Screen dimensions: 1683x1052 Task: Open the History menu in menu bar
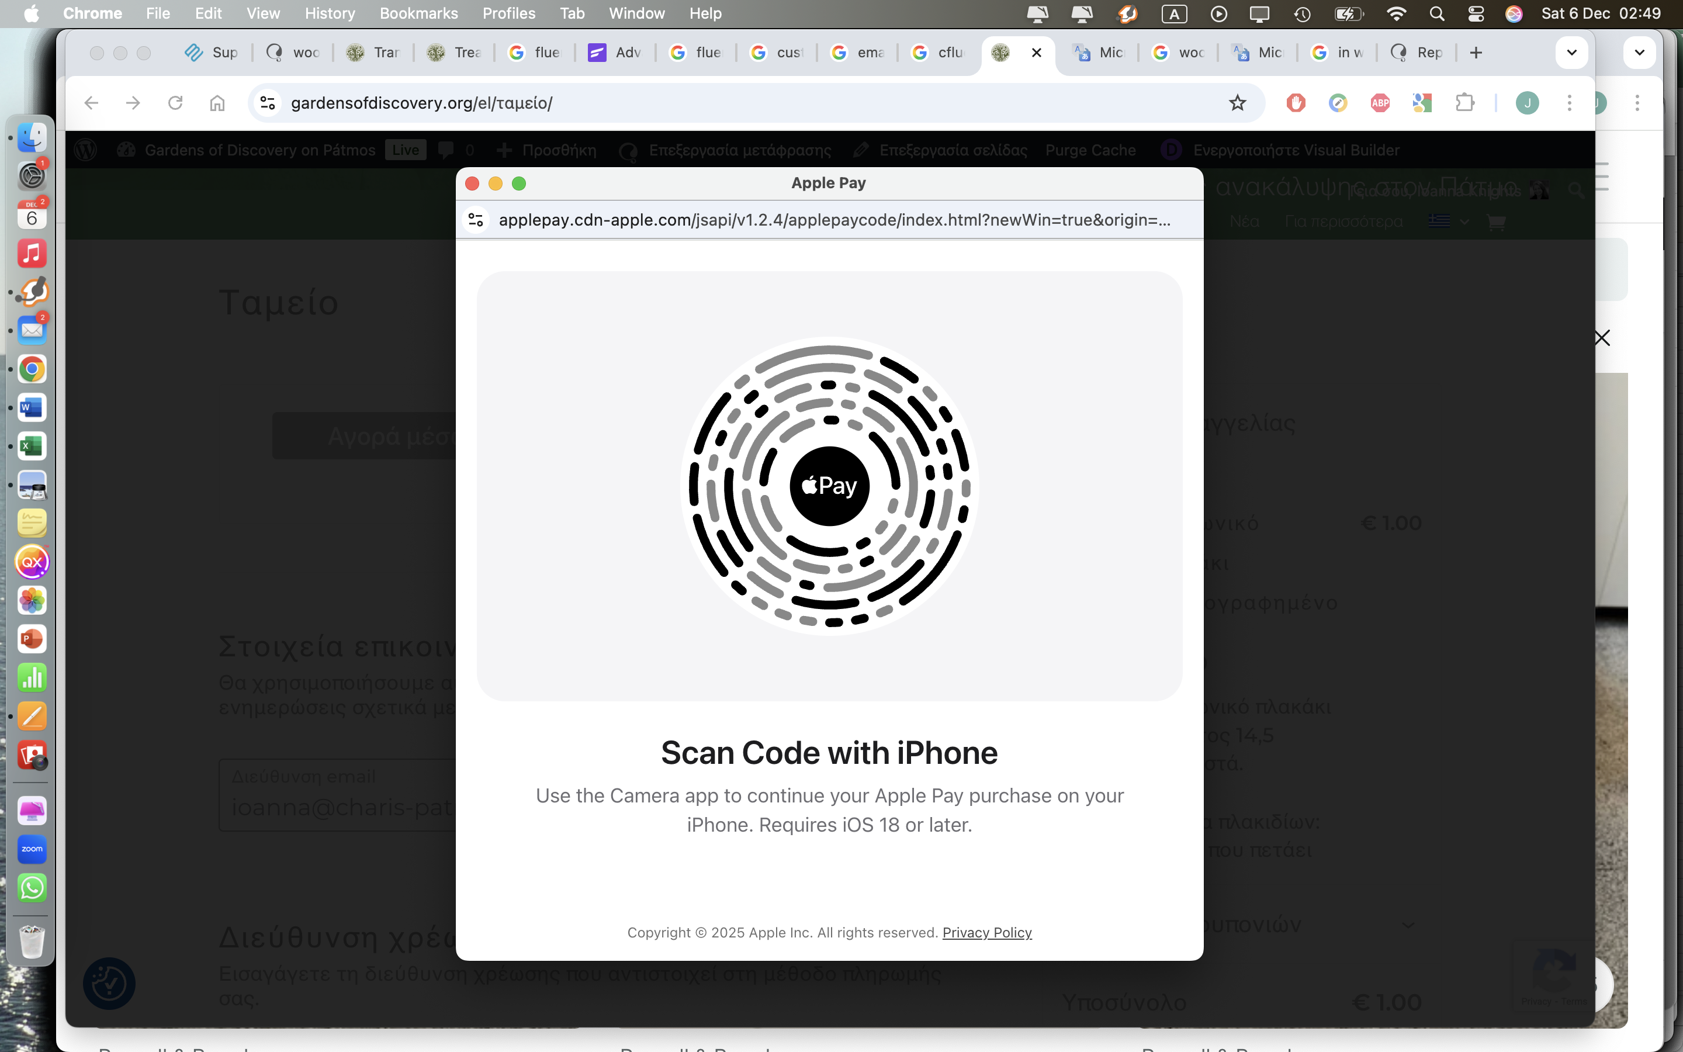point(330,13)
